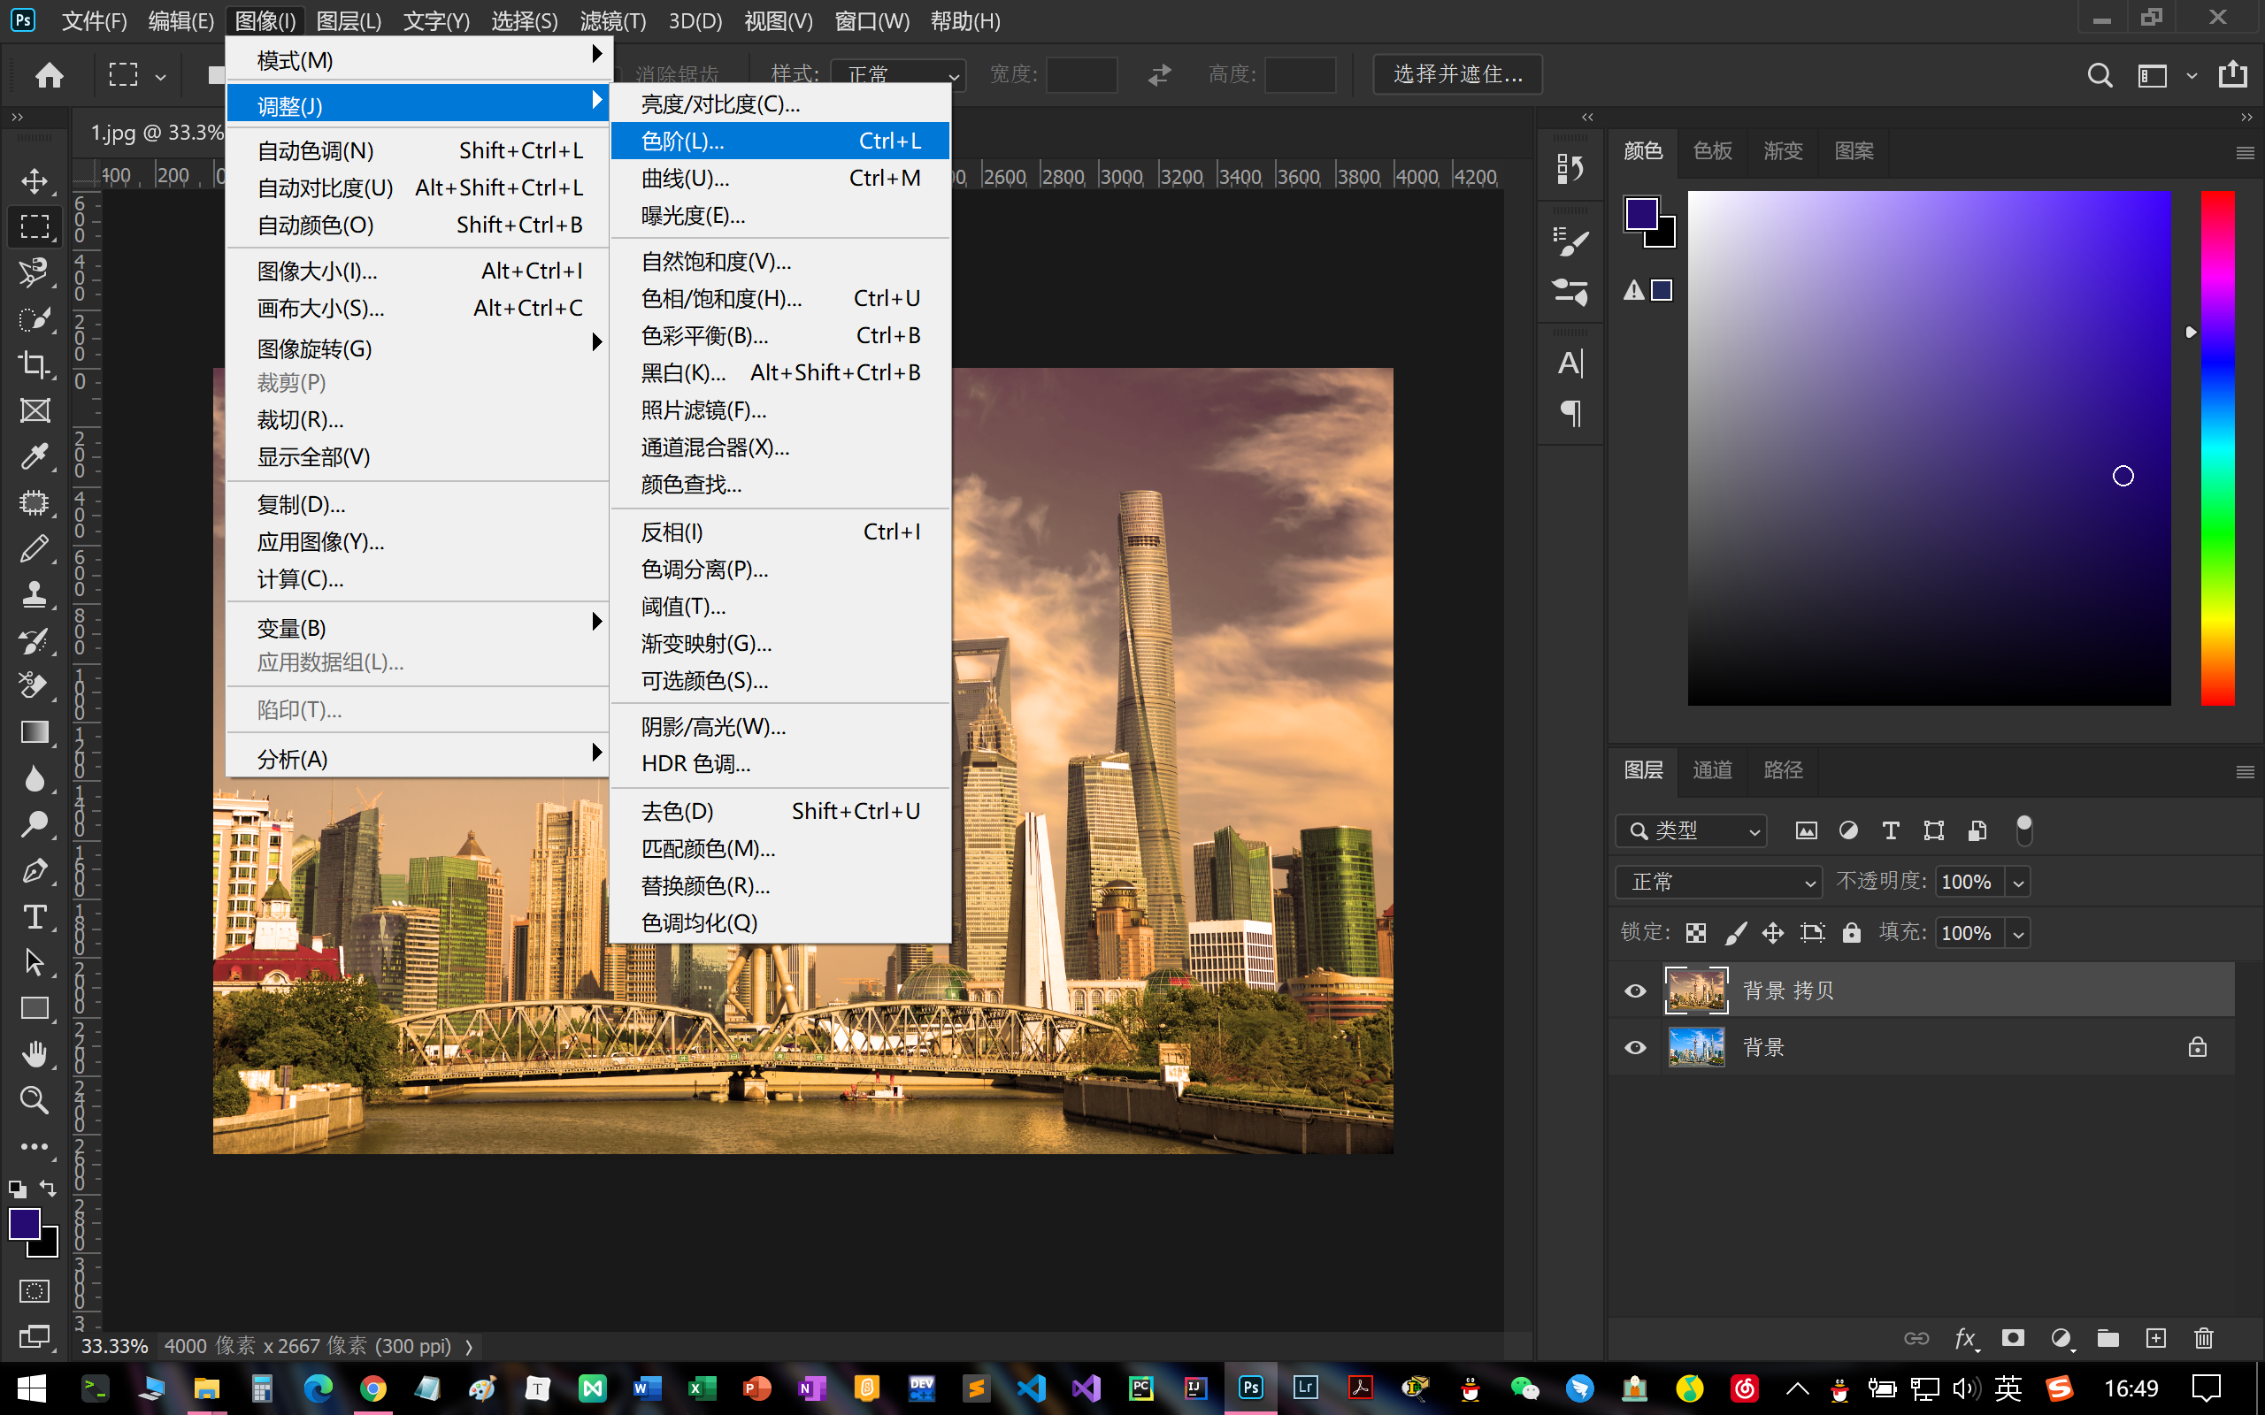Select the Brush tool

(x=35, y=548)
